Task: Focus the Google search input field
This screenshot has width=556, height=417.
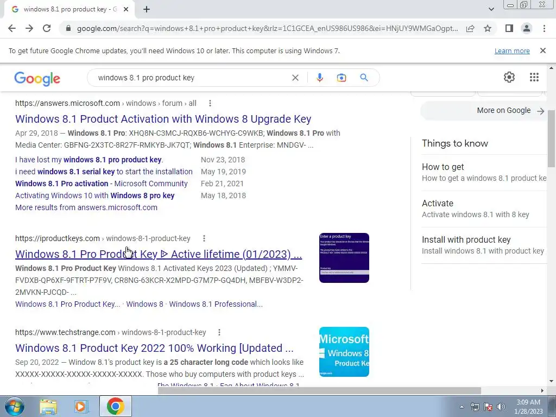Action: [192, 78]
